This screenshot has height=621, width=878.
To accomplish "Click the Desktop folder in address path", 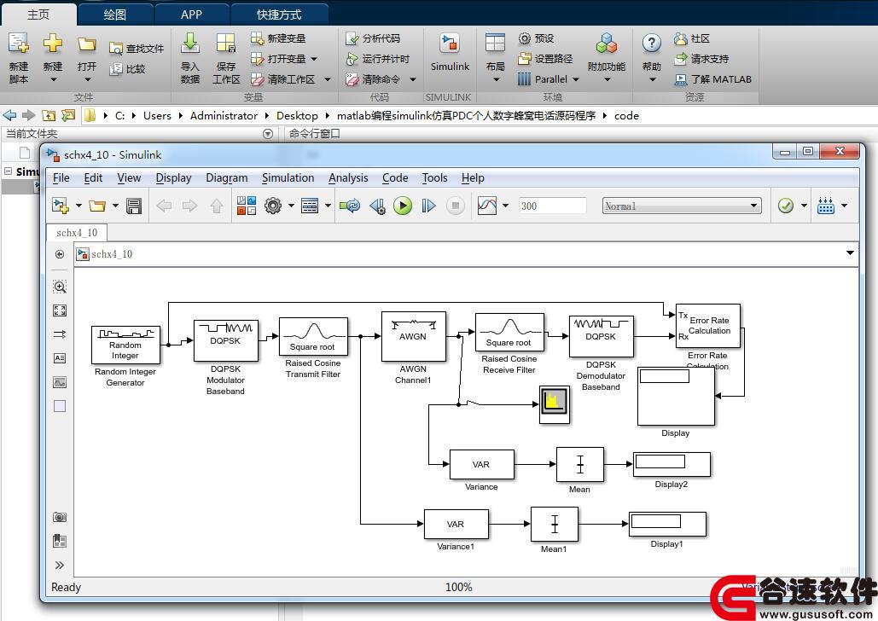I will click(x=297, y=116).
